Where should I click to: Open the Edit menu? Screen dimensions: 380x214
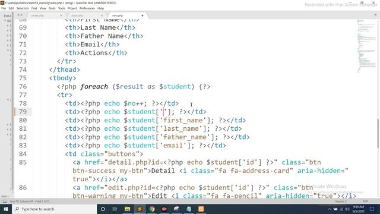tap(11, 8)
